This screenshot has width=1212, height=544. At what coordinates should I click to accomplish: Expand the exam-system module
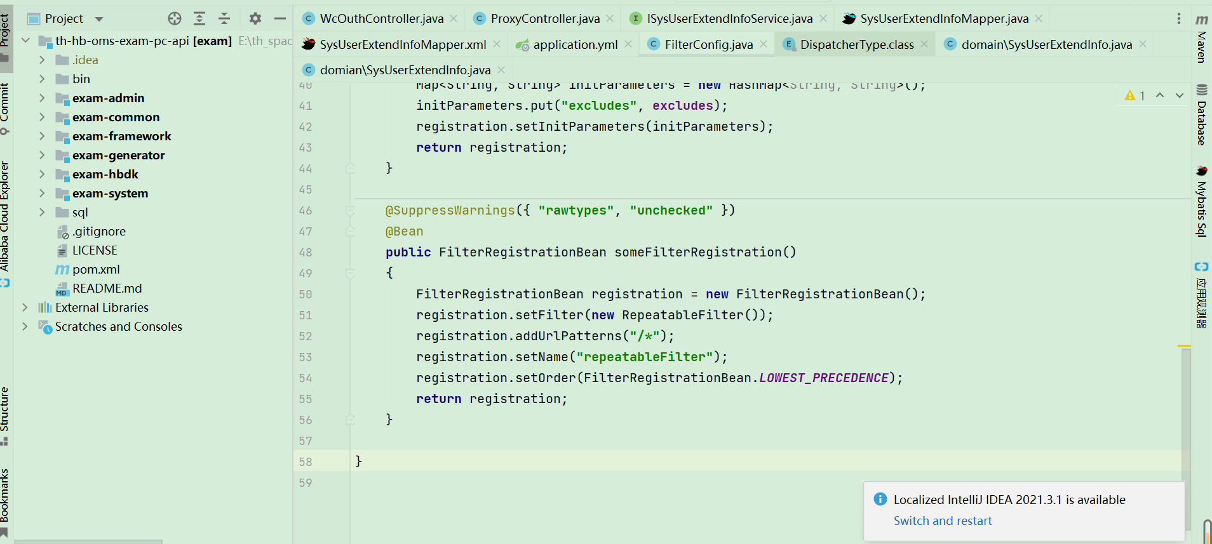(42, 193)
